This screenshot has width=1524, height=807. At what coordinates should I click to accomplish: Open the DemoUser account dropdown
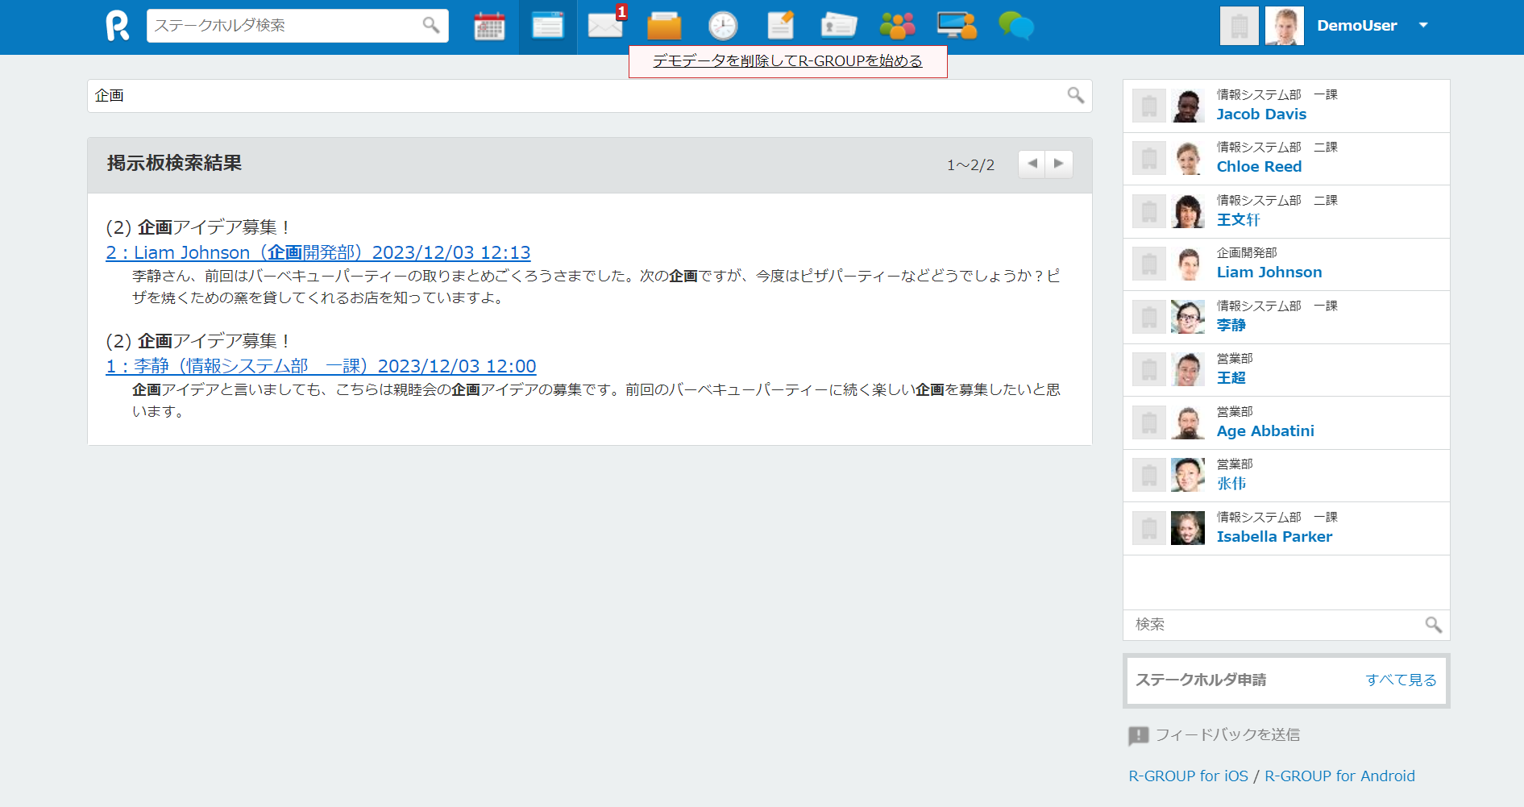coord(1424,25)
